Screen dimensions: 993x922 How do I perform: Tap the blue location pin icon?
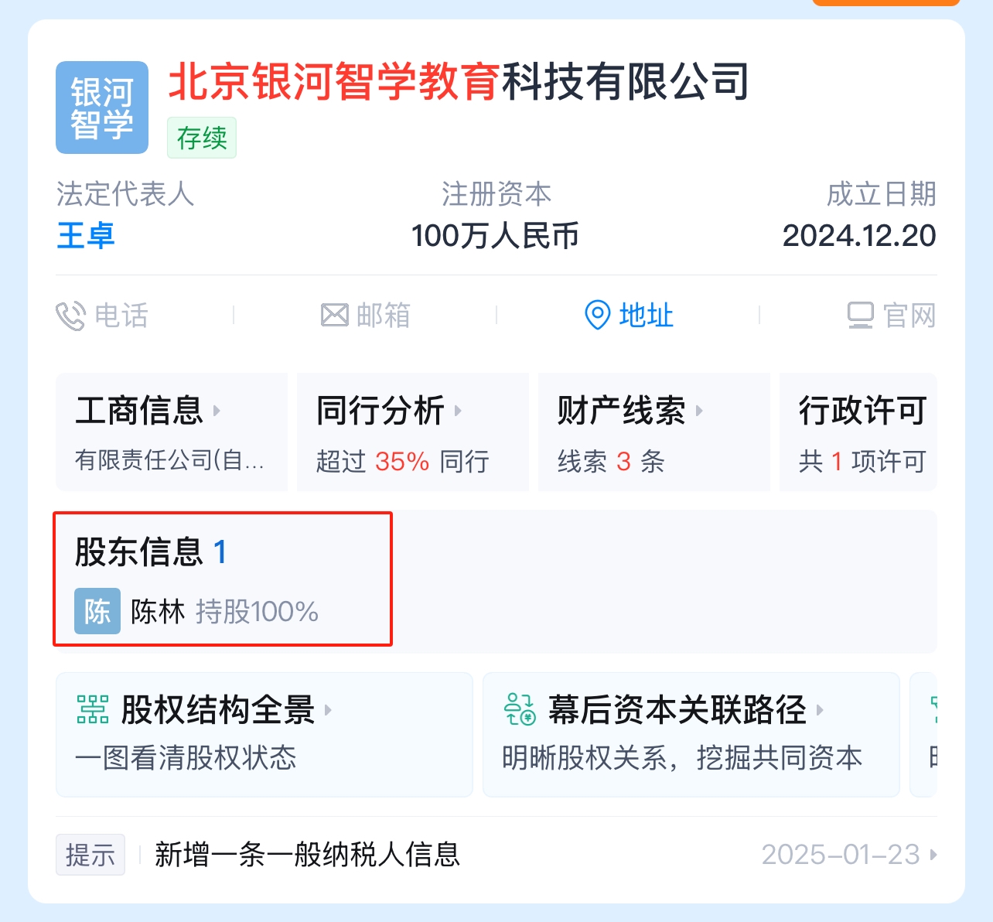point(597,315)
